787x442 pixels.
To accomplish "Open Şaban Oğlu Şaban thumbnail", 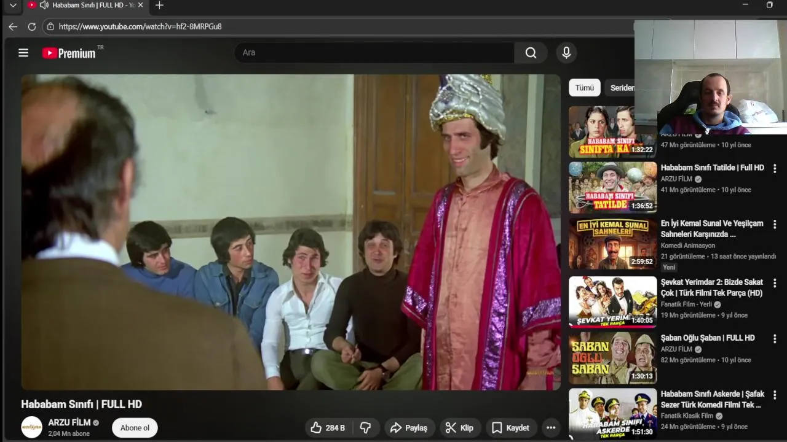I will coord(612,359).
